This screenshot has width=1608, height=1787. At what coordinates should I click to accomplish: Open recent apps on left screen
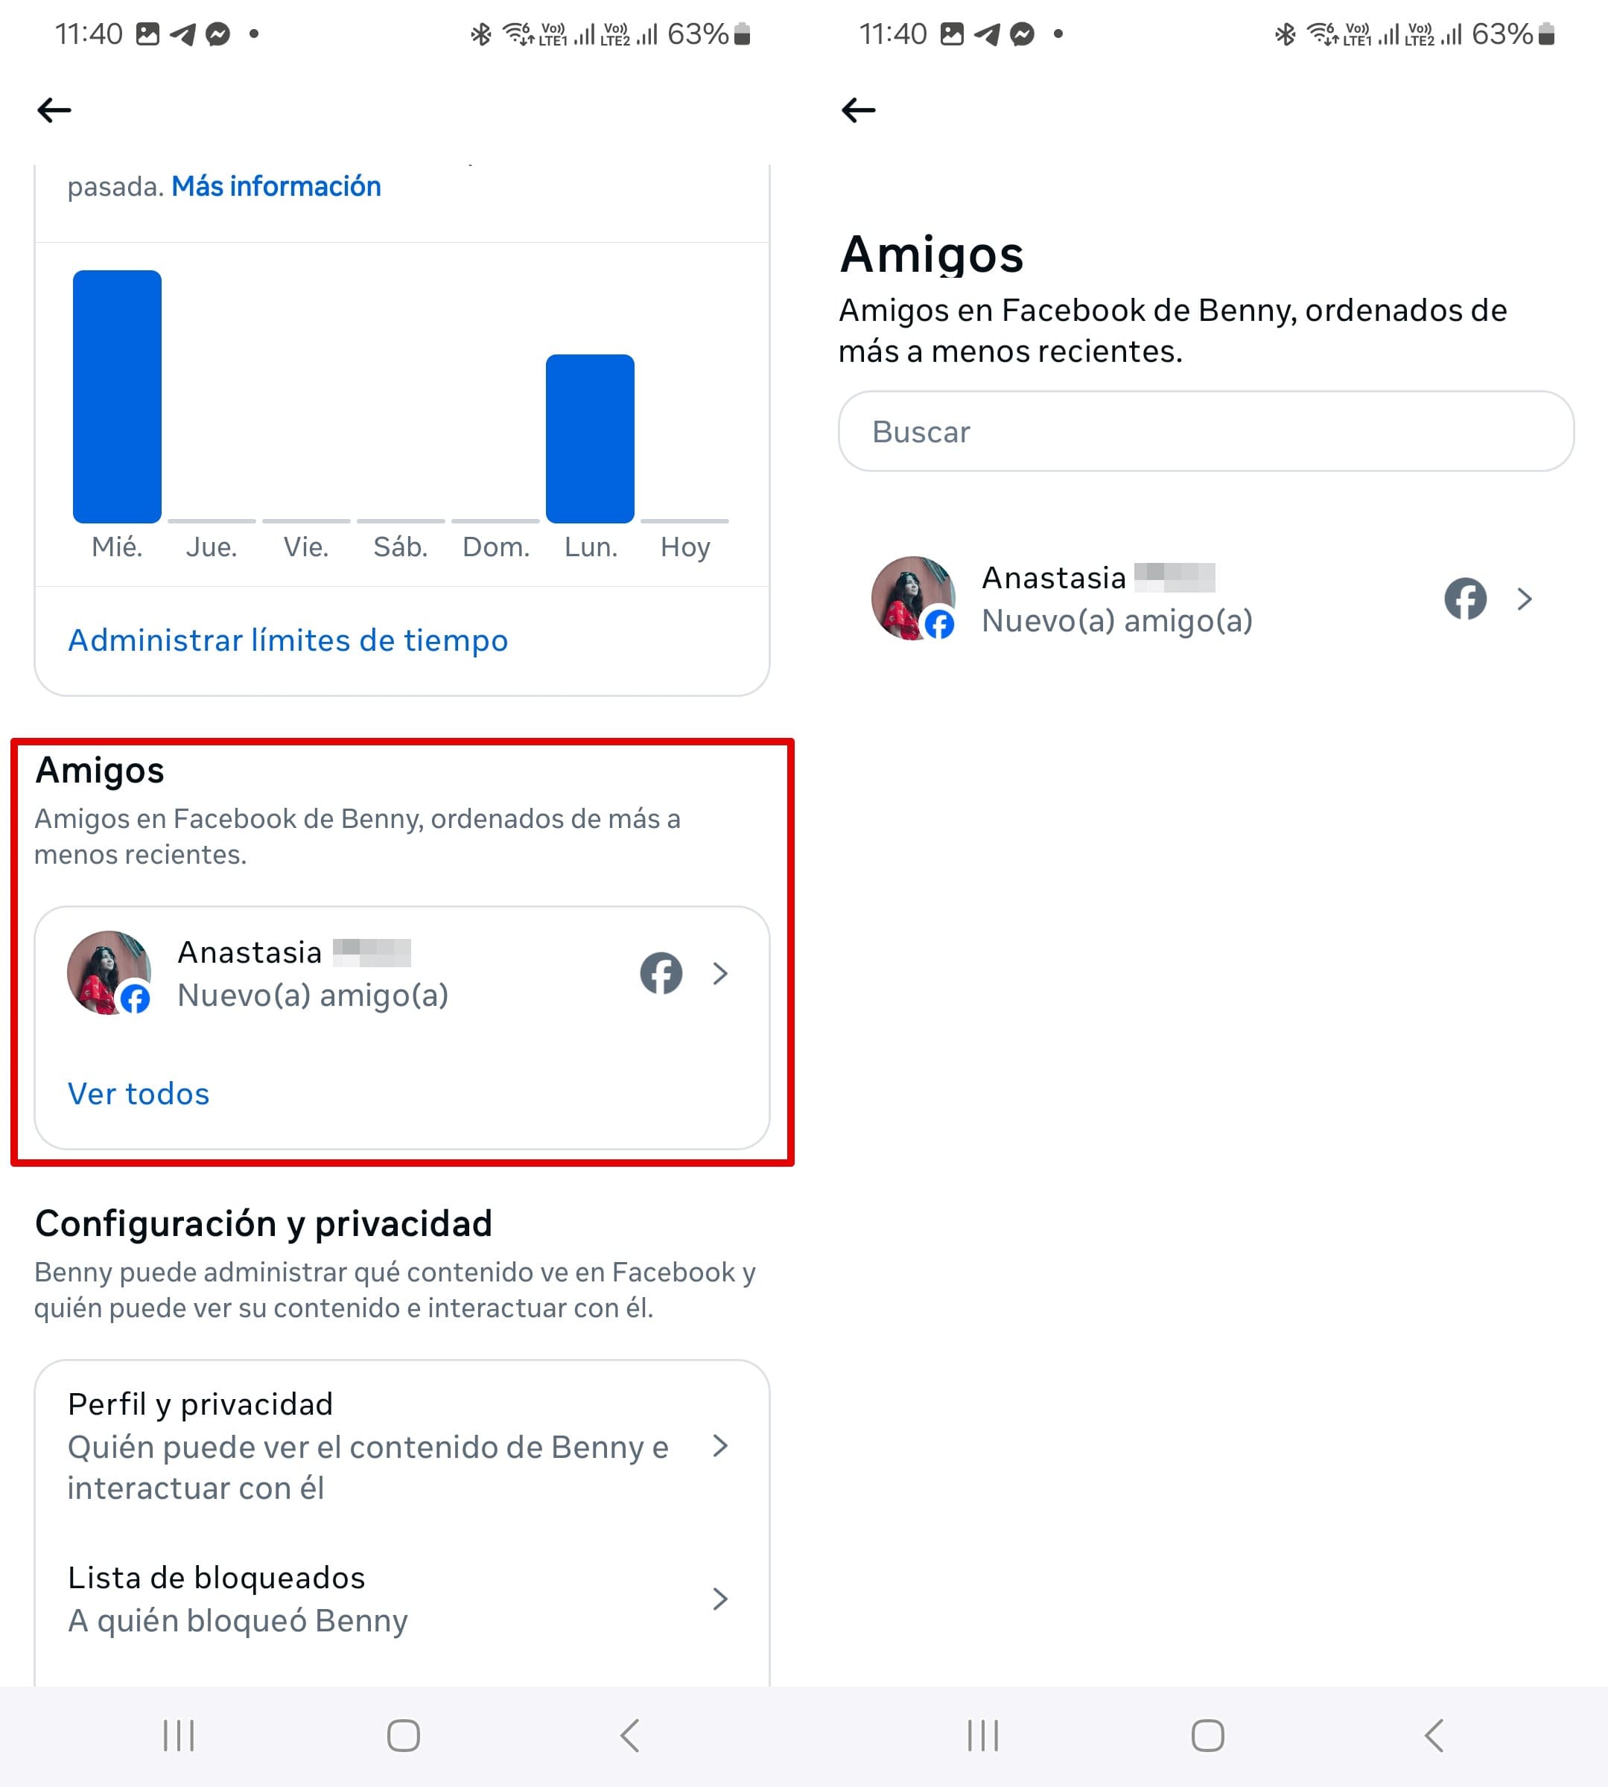(179, 1735)
